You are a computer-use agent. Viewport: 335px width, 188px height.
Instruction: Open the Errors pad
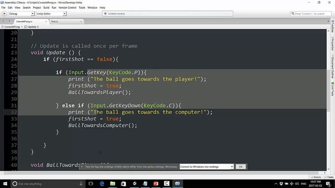coord(316,177)
